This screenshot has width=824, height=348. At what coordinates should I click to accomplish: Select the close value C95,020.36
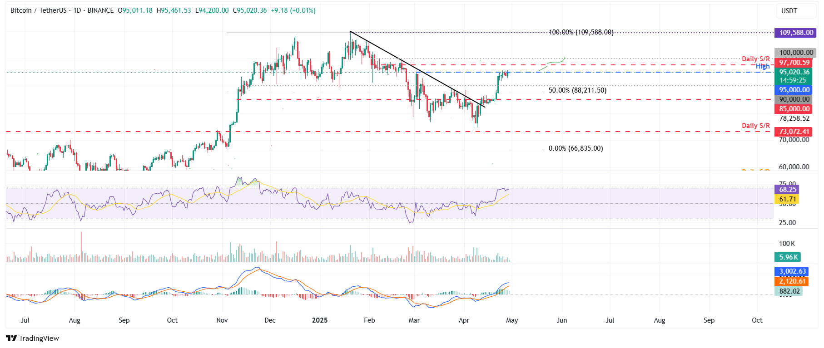pos(250,10)
